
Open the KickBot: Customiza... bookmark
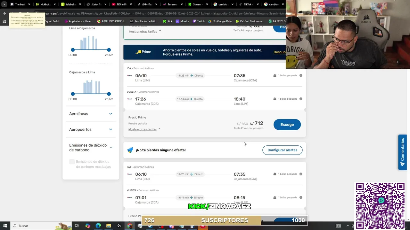(x=250, y=21)
